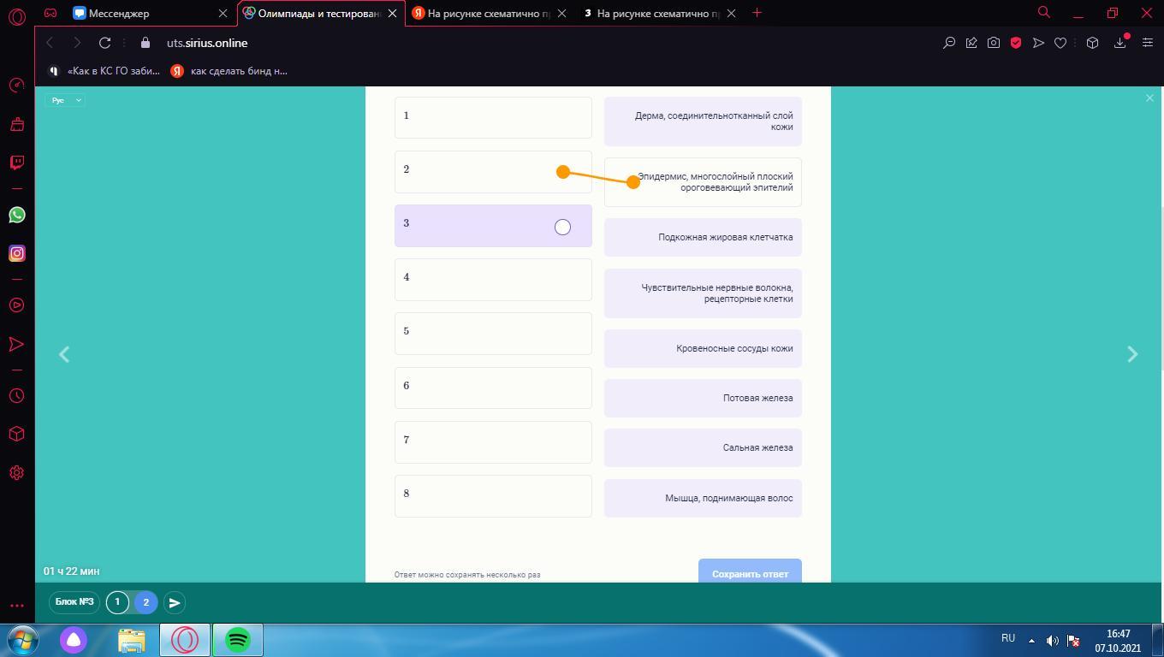Close the test with the X icon

(1149, 98)
